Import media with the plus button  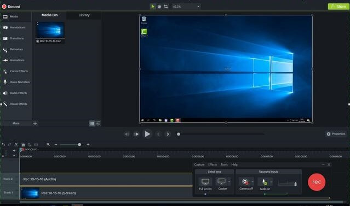[35, 123]
